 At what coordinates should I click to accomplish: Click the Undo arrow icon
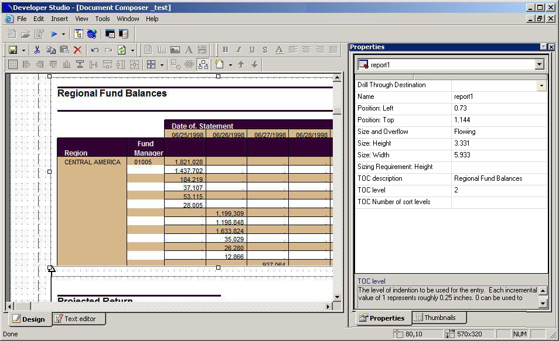point(94,50)
